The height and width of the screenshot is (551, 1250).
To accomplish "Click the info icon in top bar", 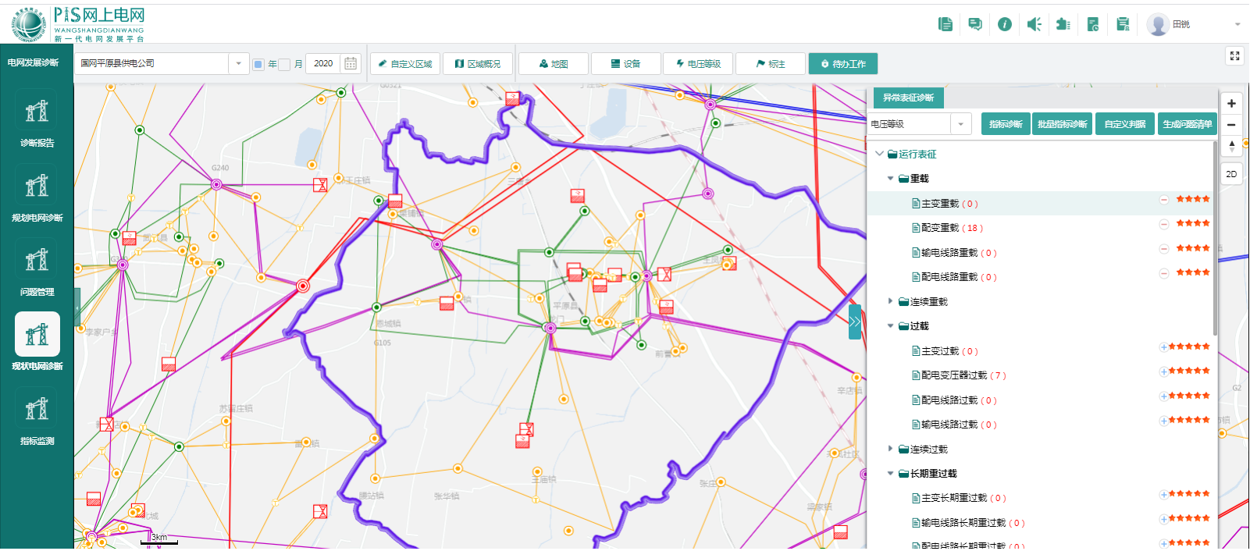I will click(x=1005, y=24).
